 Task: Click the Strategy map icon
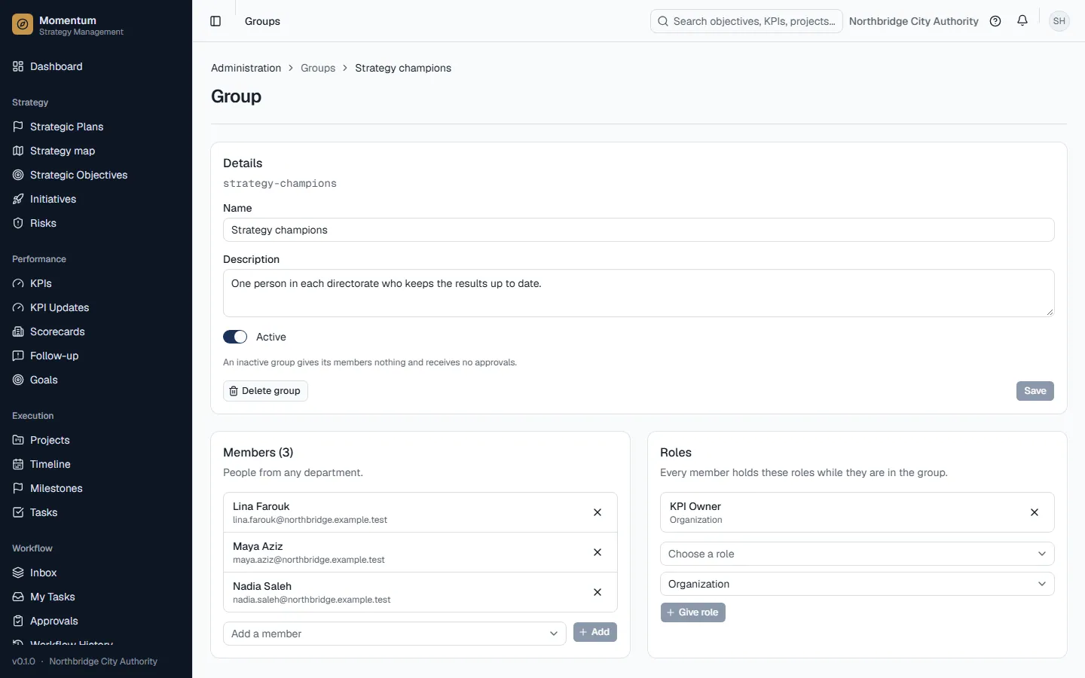(18, 151)
